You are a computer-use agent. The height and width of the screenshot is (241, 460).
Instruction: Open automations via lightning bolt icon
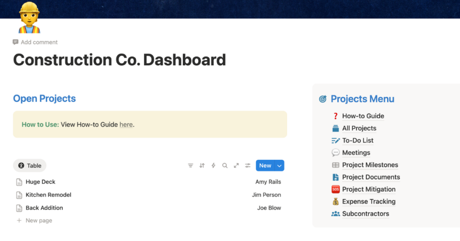213,166
